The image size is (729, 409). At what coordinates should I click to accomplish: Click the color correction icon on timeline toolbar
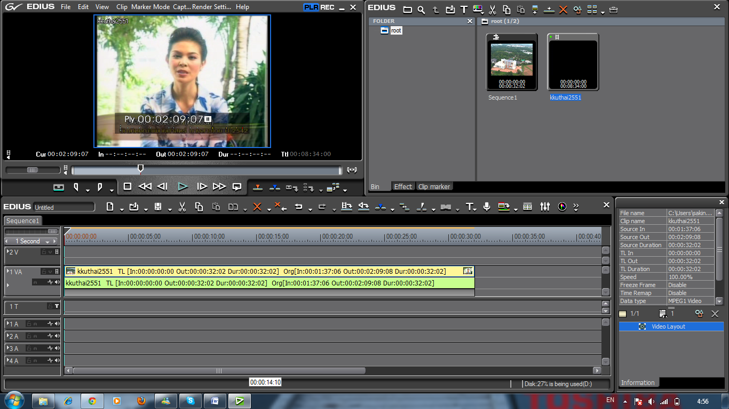pyautogui.click(x=562, y=207)
